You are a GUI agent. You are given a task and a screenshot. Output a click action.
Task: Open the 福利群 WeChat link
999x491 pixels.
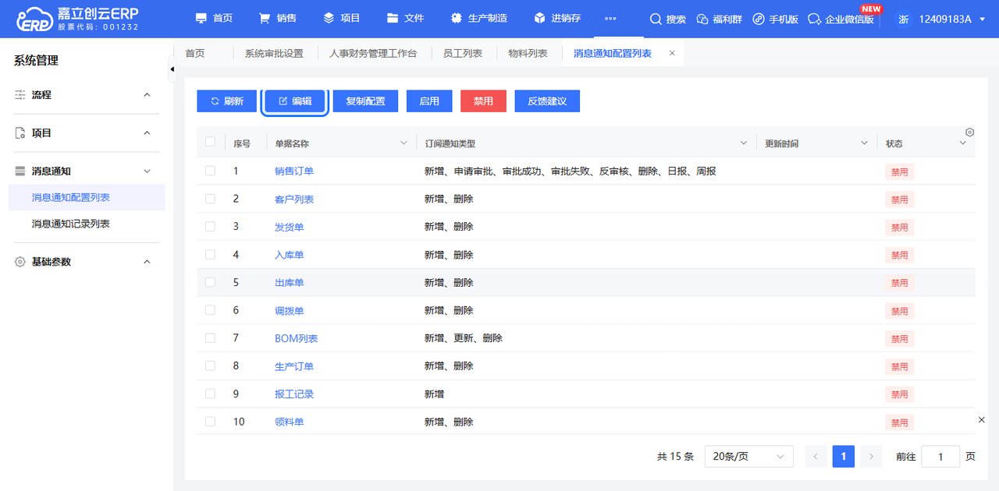[x=719, y=19]
